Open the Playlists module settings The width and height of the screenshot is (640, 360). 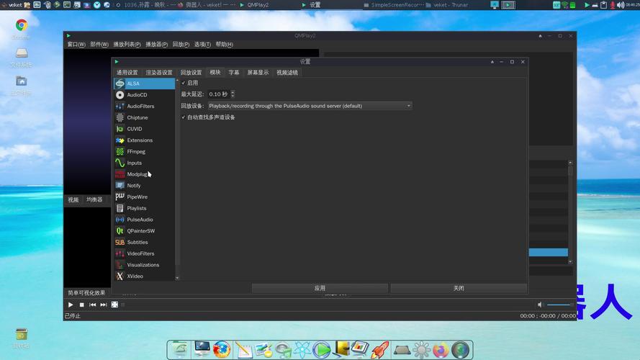[x=145, y=208]
